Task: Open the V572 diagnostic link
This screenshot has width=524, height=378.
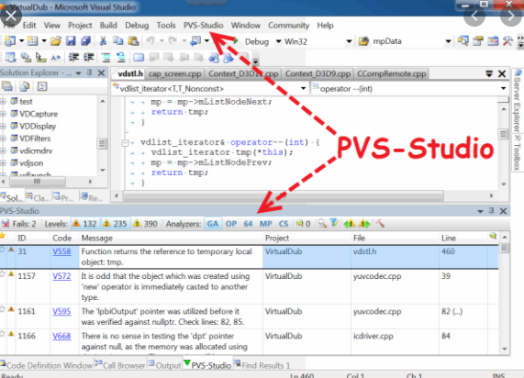Action: click(x=61, y=276)
